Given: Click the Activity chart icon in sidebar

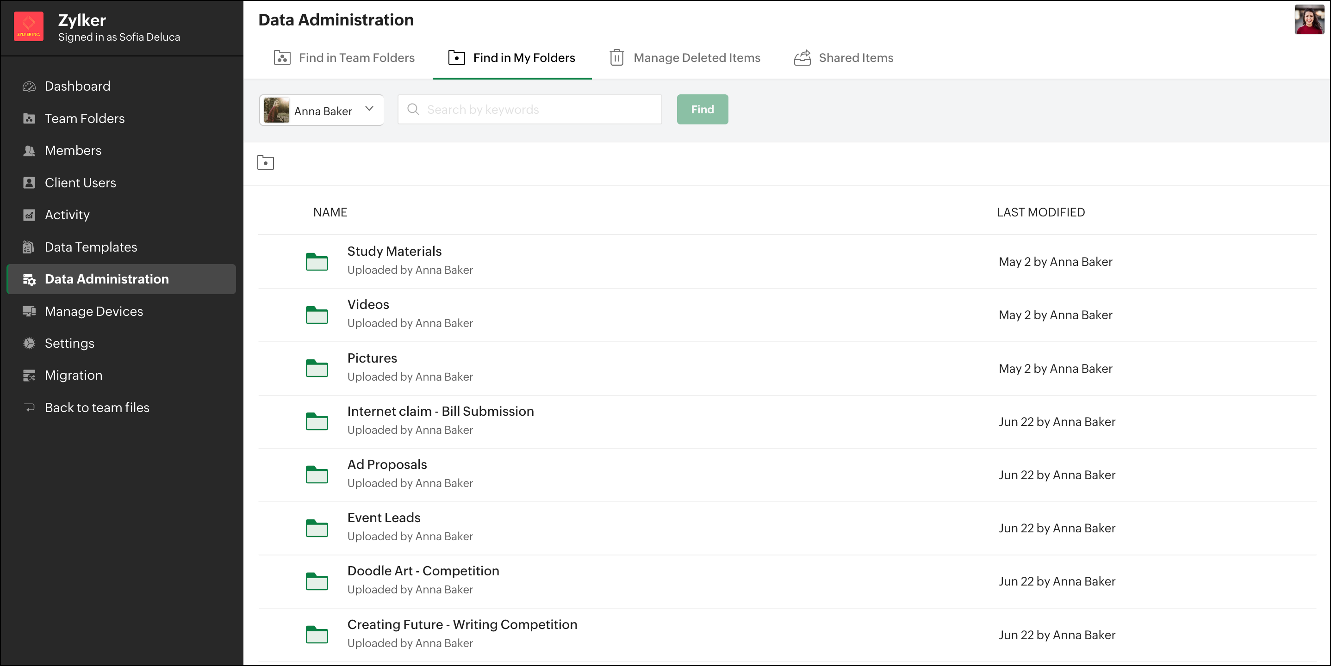Looking at the screenshot, I should (30, 215).
